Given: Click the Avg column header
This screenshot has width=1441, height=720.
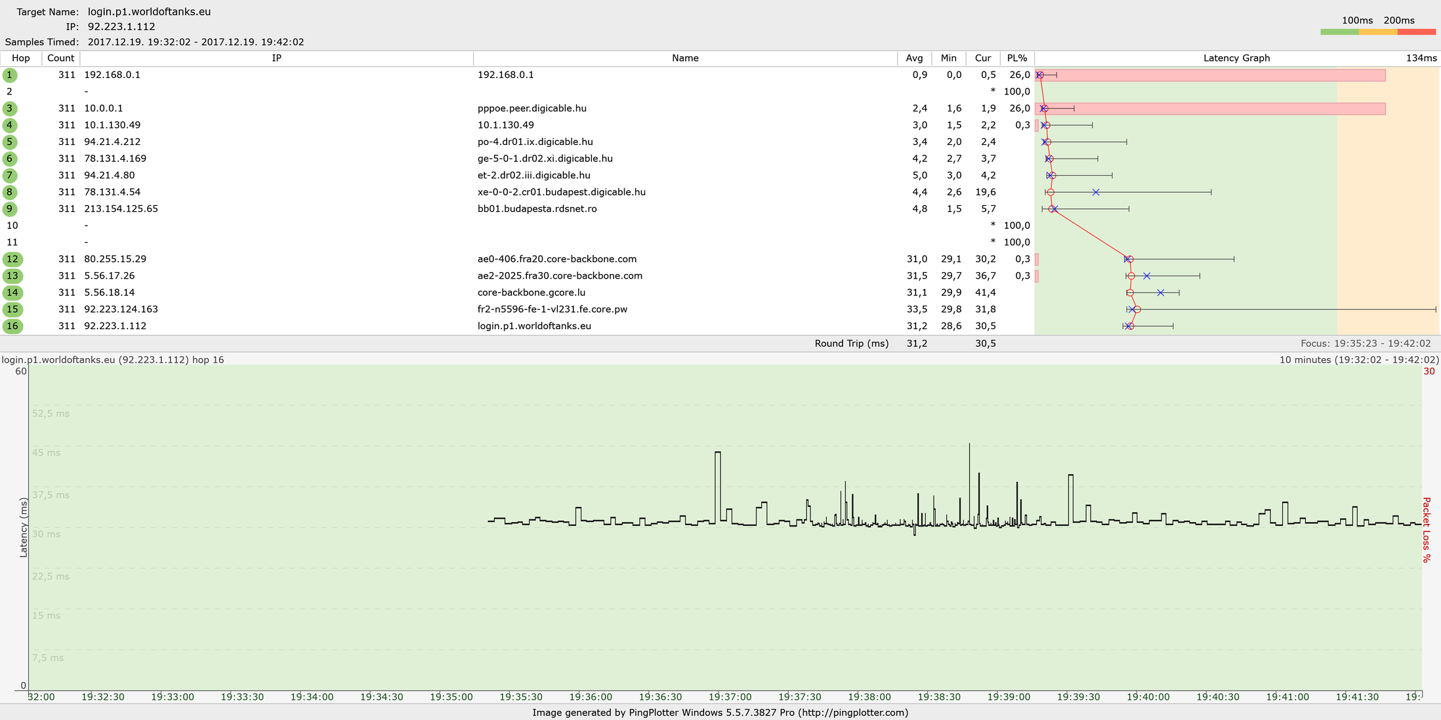Looking at the screenshot, I should click(x=915, y=58).
